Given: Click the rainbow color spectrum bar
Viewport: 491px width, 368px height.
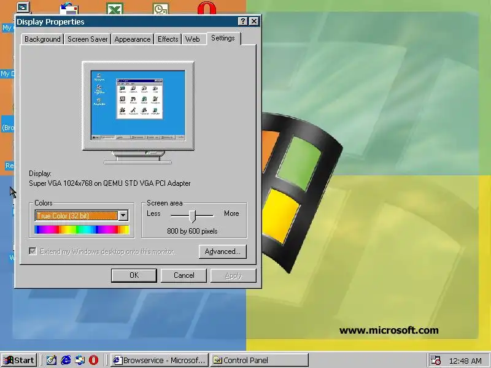Looking at the screenshot, I should [82, 229].
